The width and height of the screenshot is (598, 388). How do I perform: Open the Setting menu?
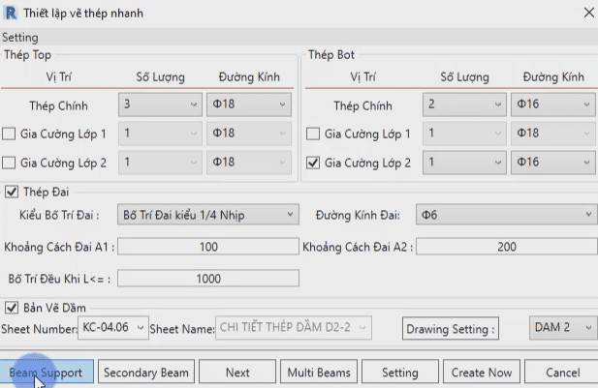tap(20, 38)
